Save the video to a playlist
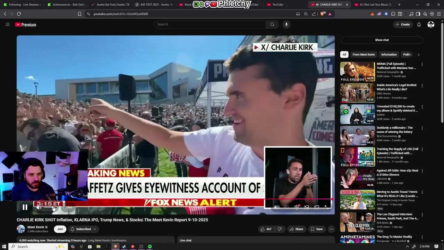Image resolution: width=444 pixels, height=250 pixels. pos(317,229)
